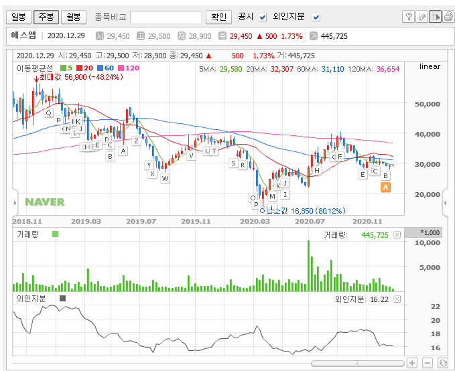Select the drawing eraser tool icon
The width and height of the screenshot is (455, 371).
click(x=421, y=17)
